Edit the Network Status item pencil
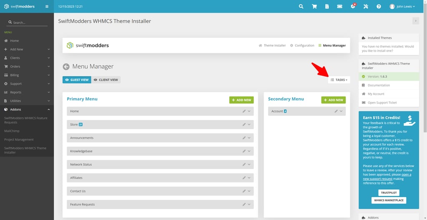This screenshot has width=427, height=220. (x=244, y=164)
